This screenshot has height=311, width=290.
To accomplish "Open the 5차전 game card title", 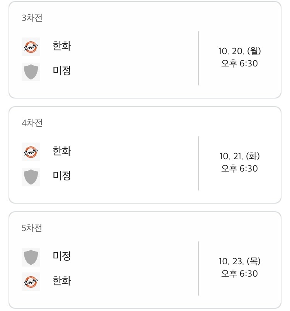I will [32, 228].
